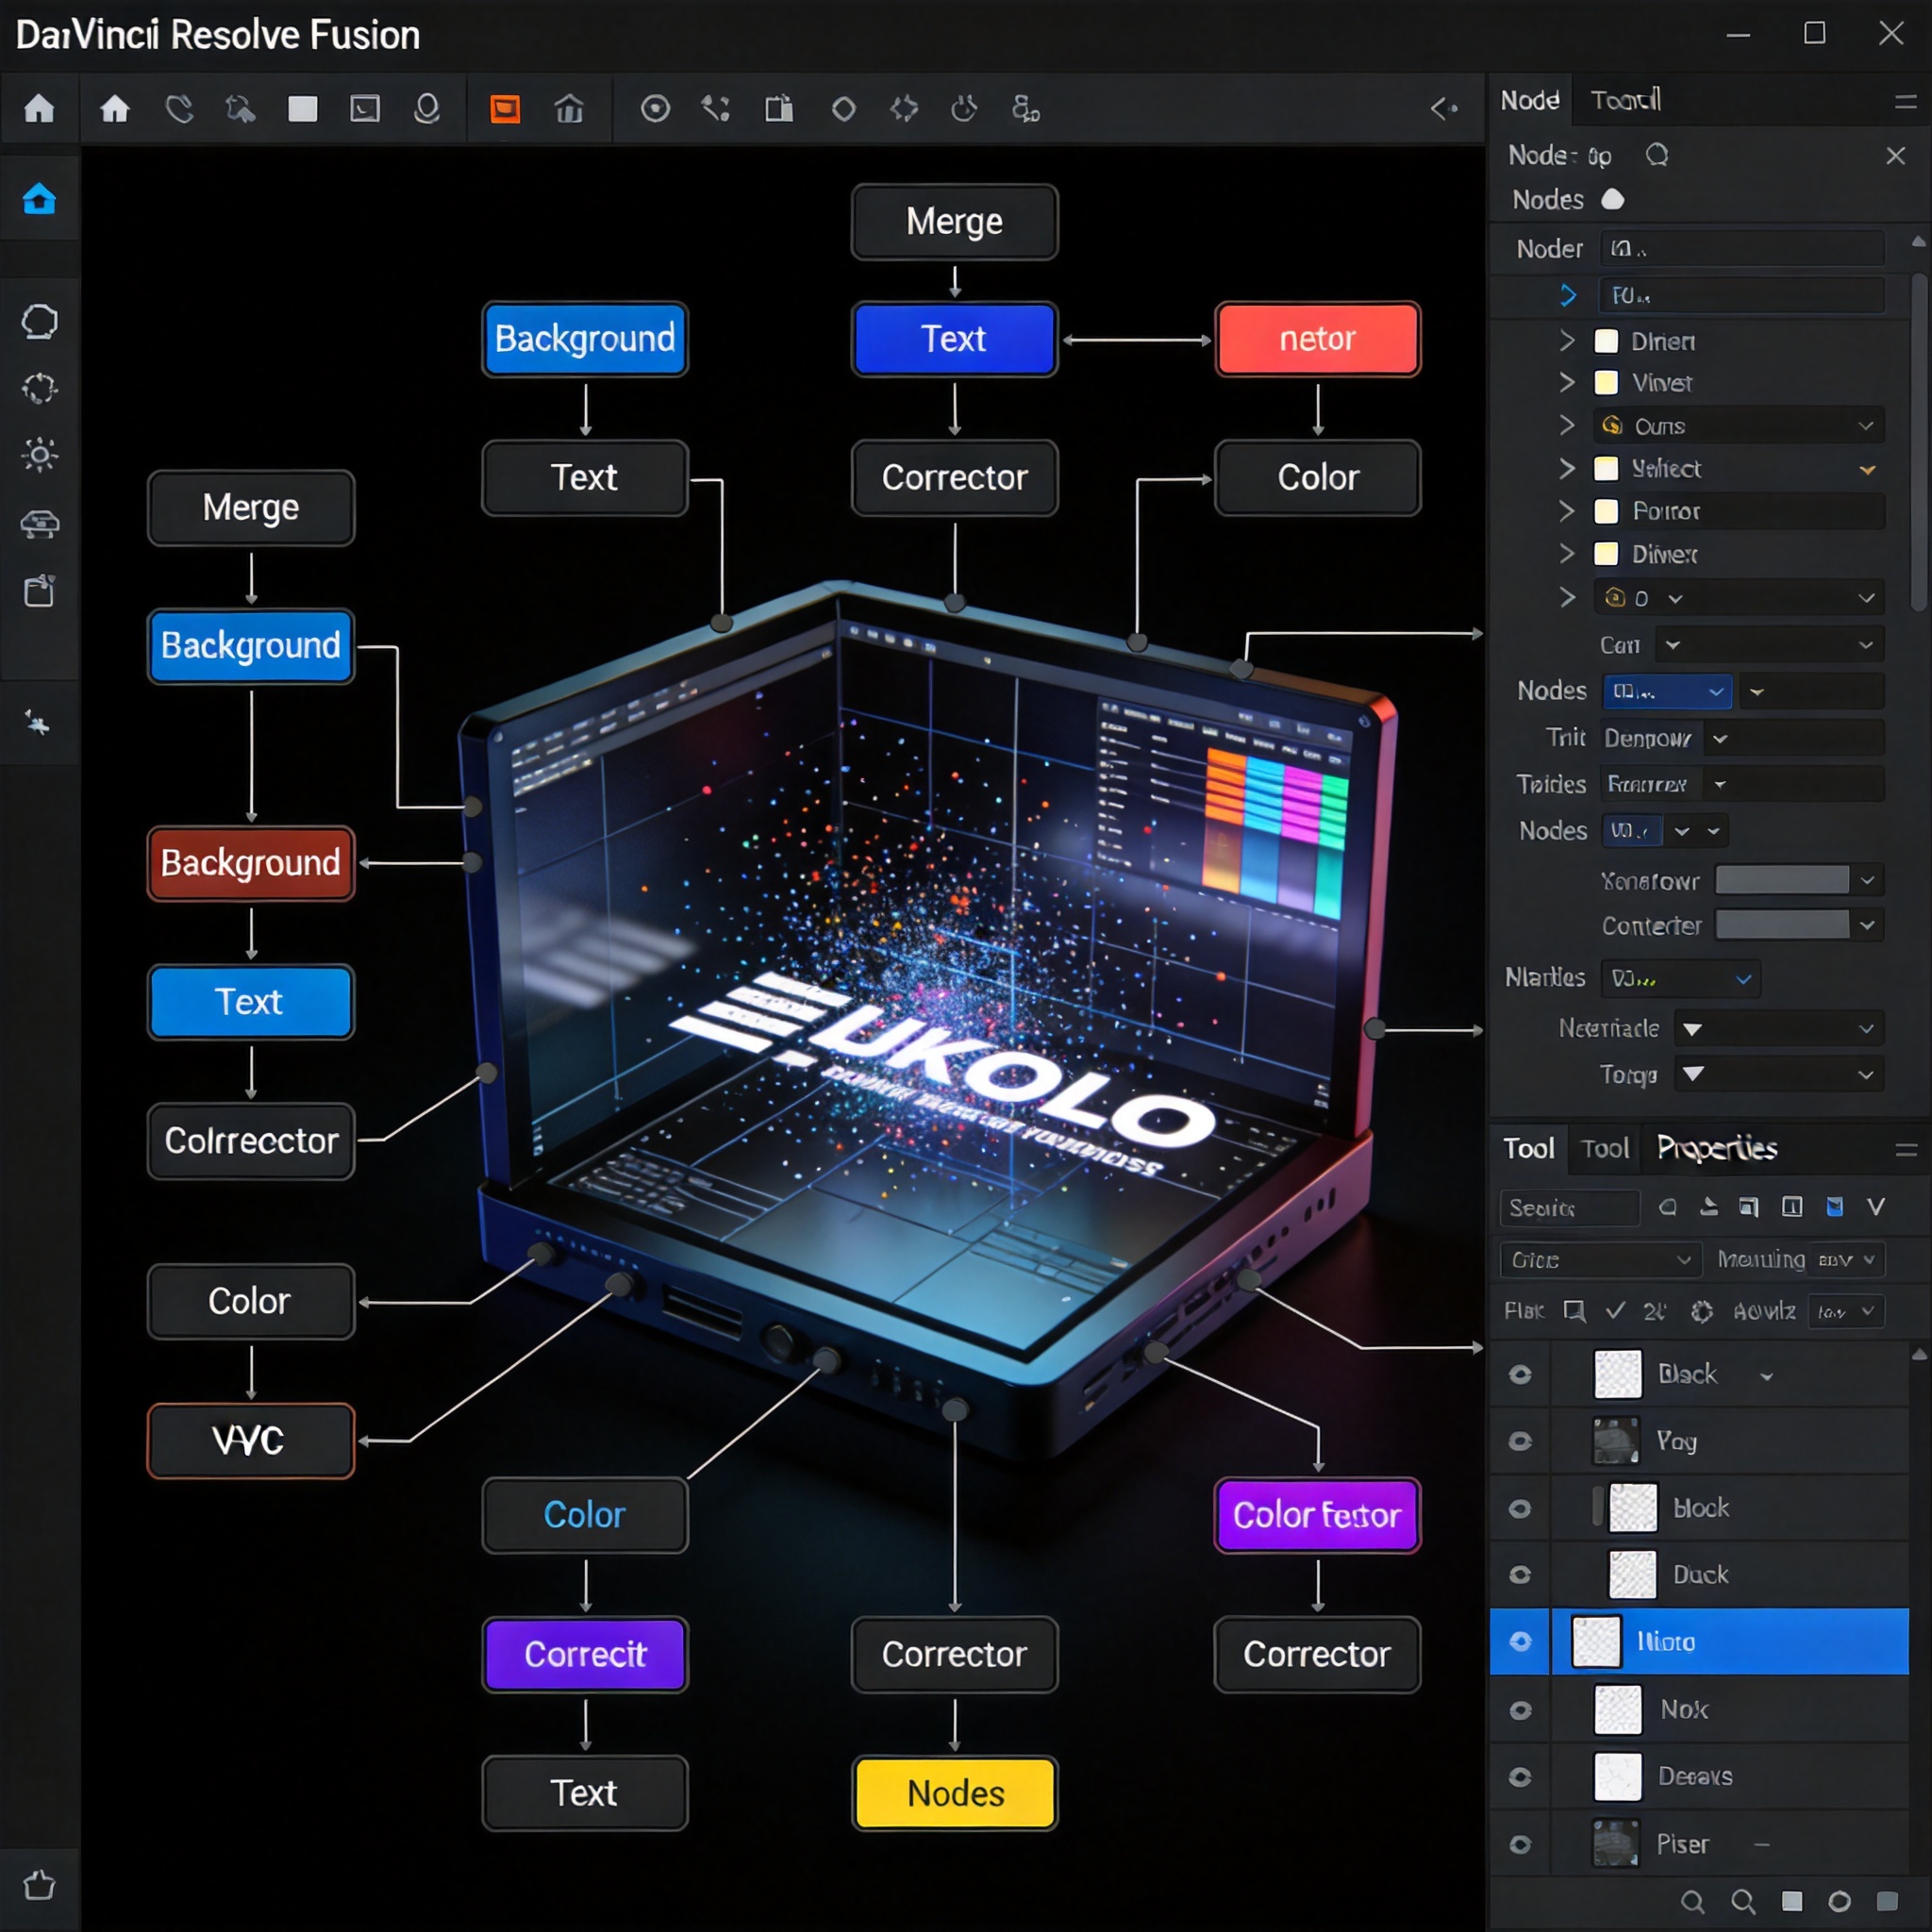Open the Properties tab
Image resolution: width=1932 pixels, height=1932 pixels.
pyautogui.click(x=1717, y=1148)
